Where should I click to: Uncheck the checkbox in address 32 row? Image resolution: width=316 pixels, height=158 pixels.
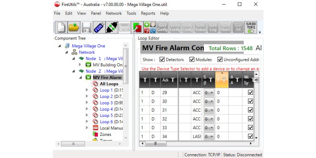[250, 119]
